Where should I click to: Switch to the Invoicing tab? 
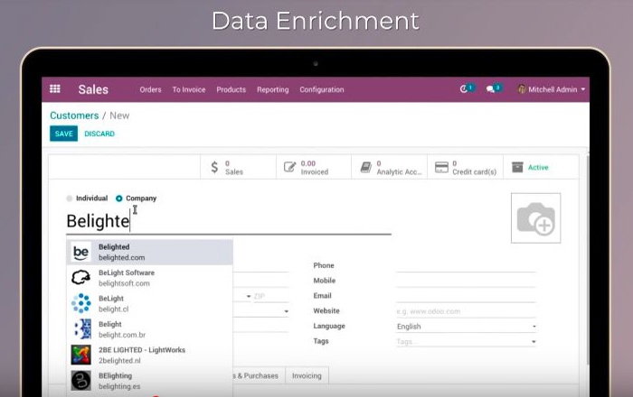pyautogui.click(x=307, y=375)
